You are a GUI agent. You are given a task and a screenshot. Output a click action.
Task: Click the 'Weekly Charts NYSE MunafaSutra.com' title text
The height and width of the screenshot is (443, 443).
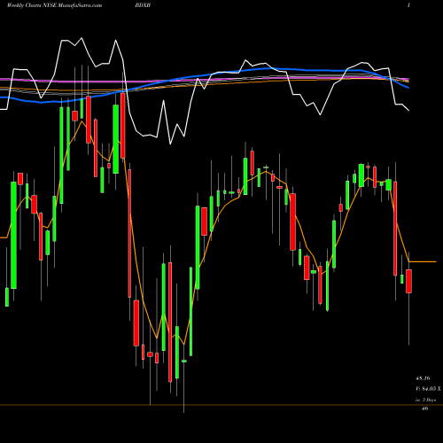coord(54,5)
